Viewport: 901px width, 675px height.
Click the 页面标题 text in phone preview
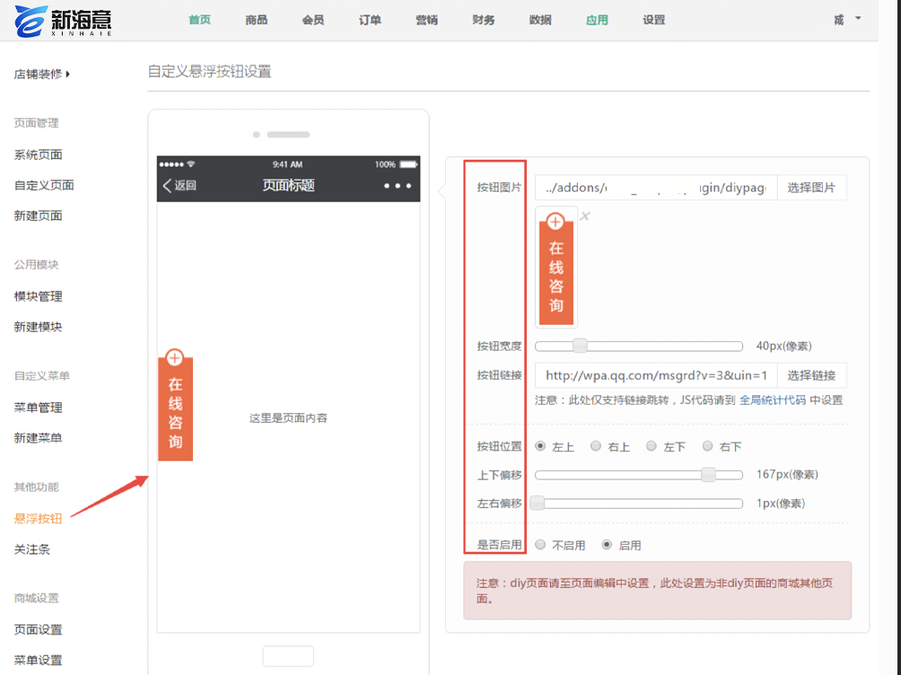[288, 185]
